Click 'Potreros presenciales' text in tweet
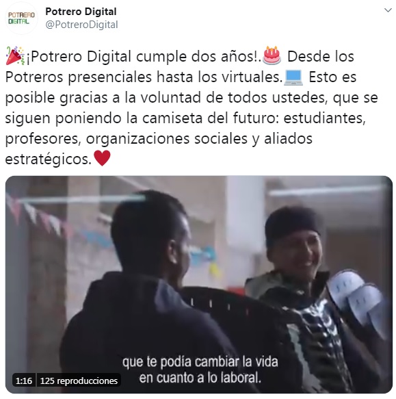The width and height of the screenshot is (396, 399). [x=79, y=77]
